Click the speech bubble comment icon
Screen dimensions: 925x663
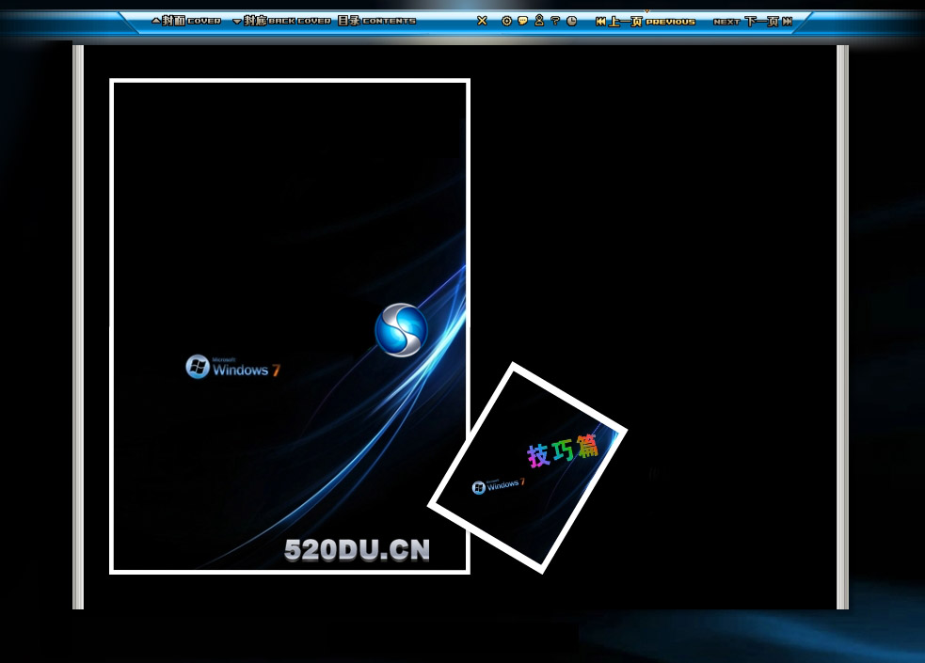tap(522, 22)
